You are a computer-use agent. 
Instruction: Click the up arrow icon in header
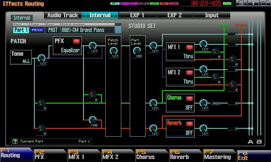tap(253, 3)
